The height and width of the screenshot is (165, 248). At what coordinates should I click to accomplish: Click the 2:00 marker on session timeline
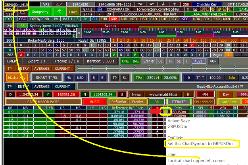click(180, 33)
